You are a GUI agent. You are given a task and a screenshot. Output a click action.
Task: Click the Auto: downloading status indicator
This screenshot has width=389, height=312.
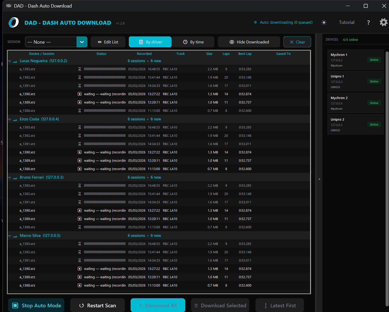coord(283,22)
